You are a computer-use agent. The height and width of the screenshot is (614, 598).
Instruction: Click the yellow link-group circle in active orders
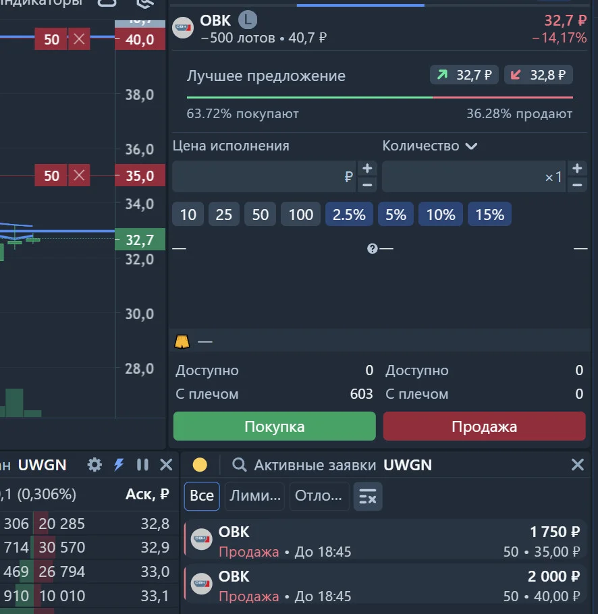(200, 465)
